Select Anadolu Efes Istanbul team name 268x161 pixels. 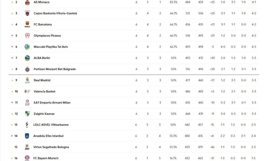[48, 136]
